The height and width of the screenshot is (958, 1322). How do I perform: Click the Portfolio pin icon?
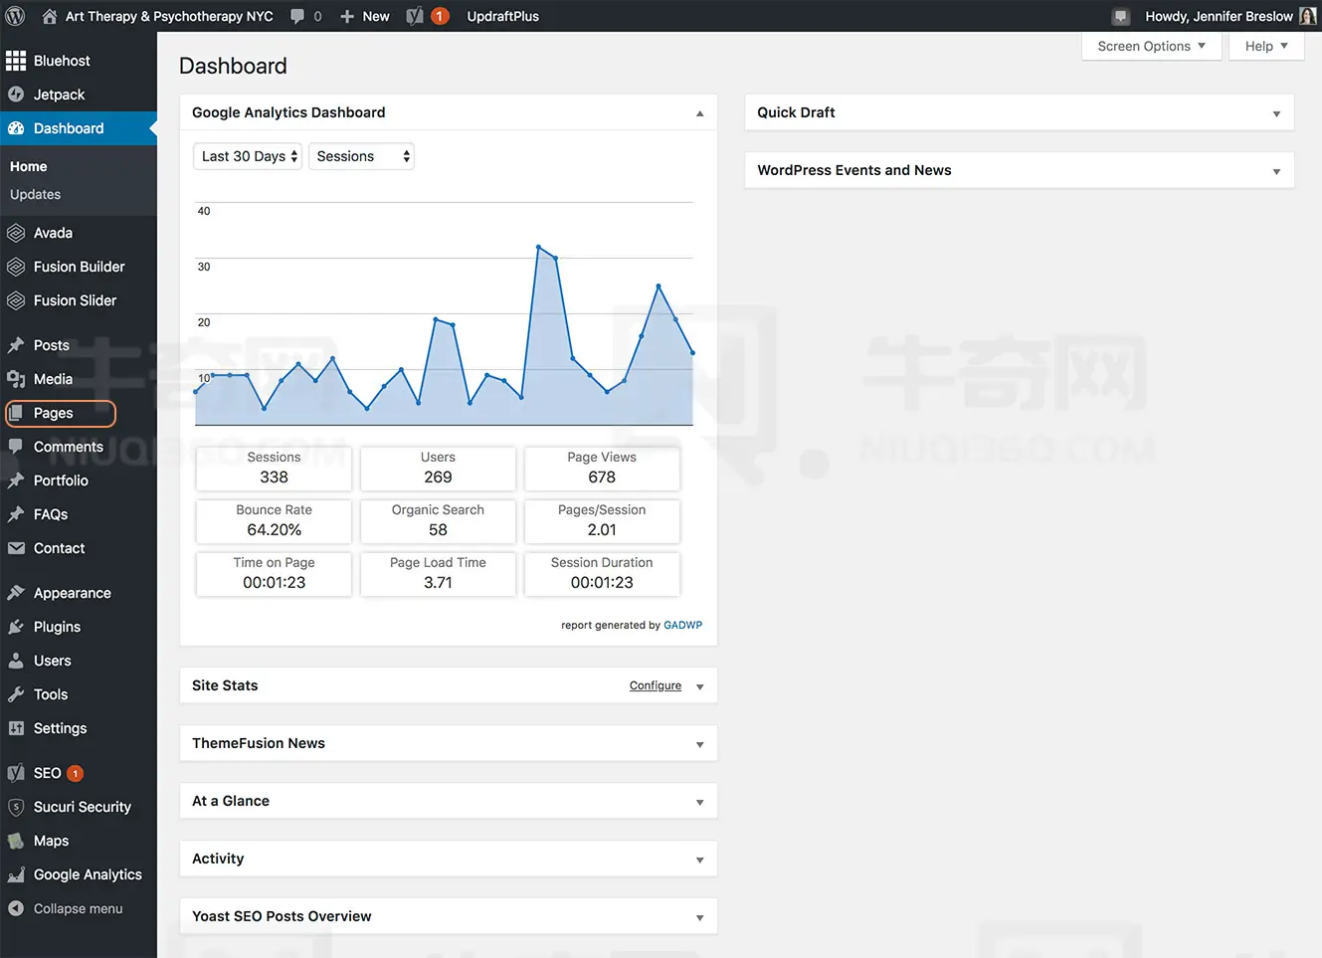coord(16,480)
